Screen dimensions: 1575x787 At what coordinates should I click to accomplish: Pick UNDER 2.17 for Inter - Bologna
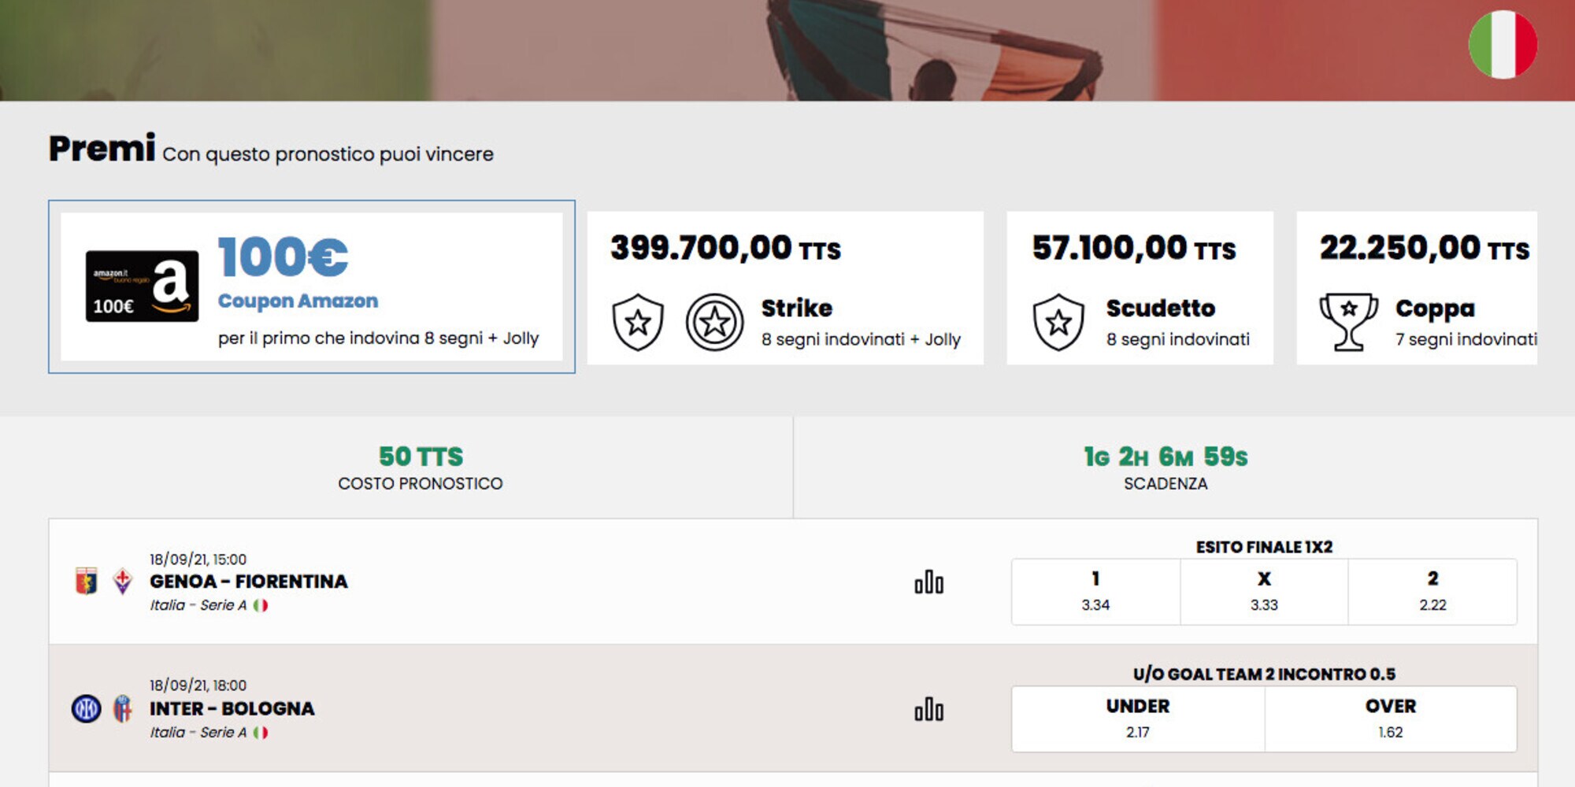click(1138, 719)
